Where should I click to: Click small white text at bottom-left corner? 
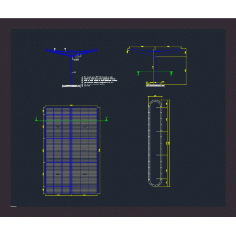pyautogui.click(x=14, y=206)
